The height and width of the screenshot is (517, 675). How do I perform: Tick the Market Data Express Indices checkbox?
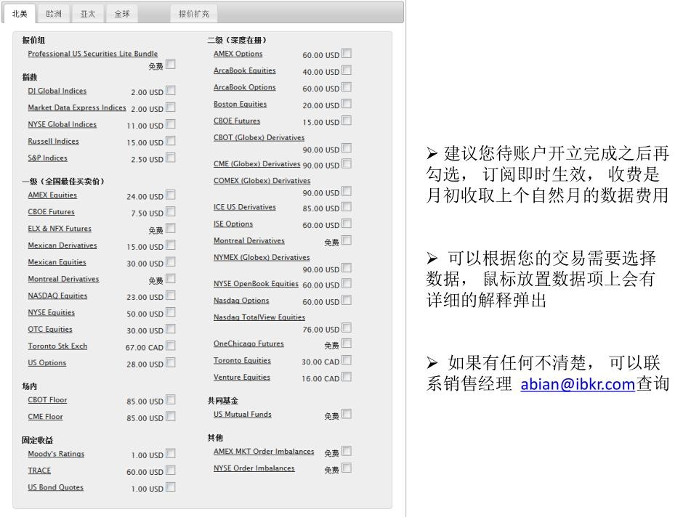(x=171, y=107)
